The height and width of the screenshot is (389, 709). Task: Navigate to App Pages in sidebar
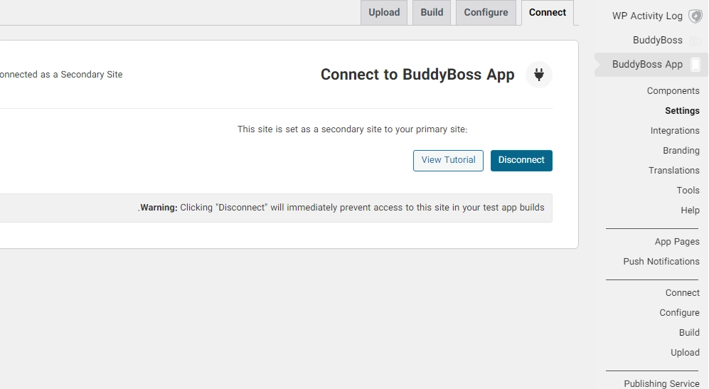tap(677, 242)
